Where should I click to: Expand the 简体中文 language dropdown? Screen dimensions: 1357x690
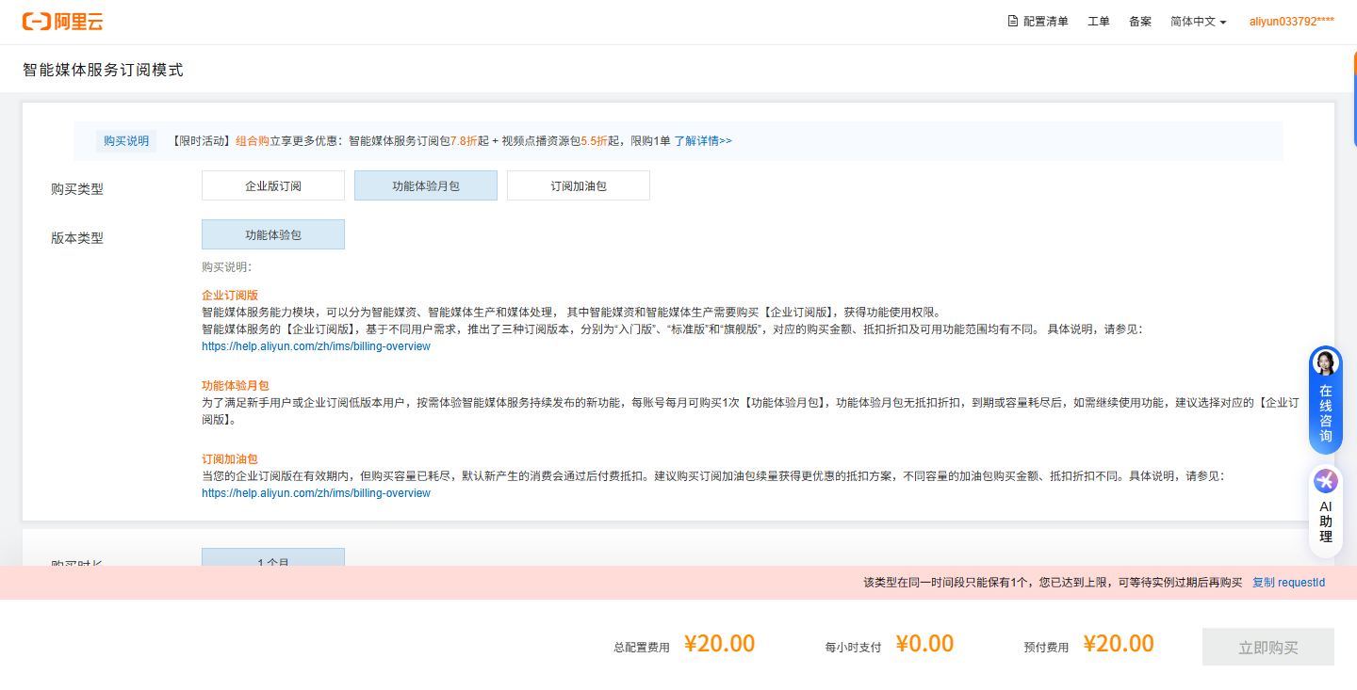pyautogui.click(x=1198, y=22)
